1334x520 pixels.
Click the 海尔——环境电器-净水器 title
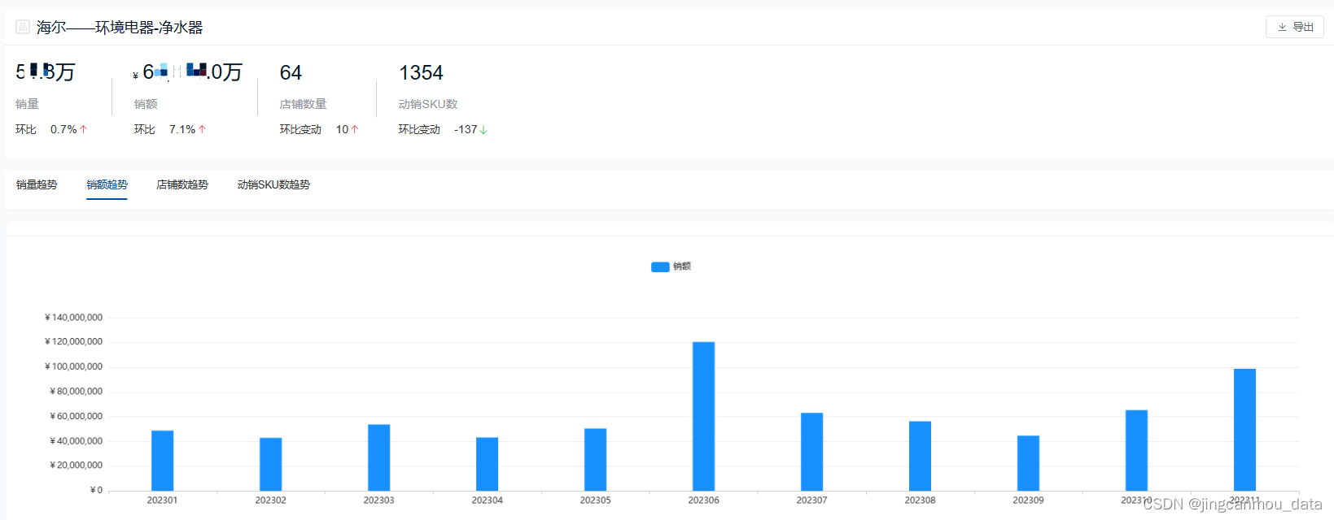pos(120,27)
